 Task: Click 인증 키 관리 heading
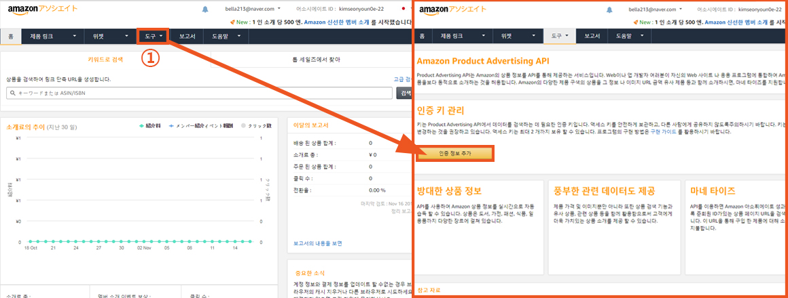(x=441, y=110)
